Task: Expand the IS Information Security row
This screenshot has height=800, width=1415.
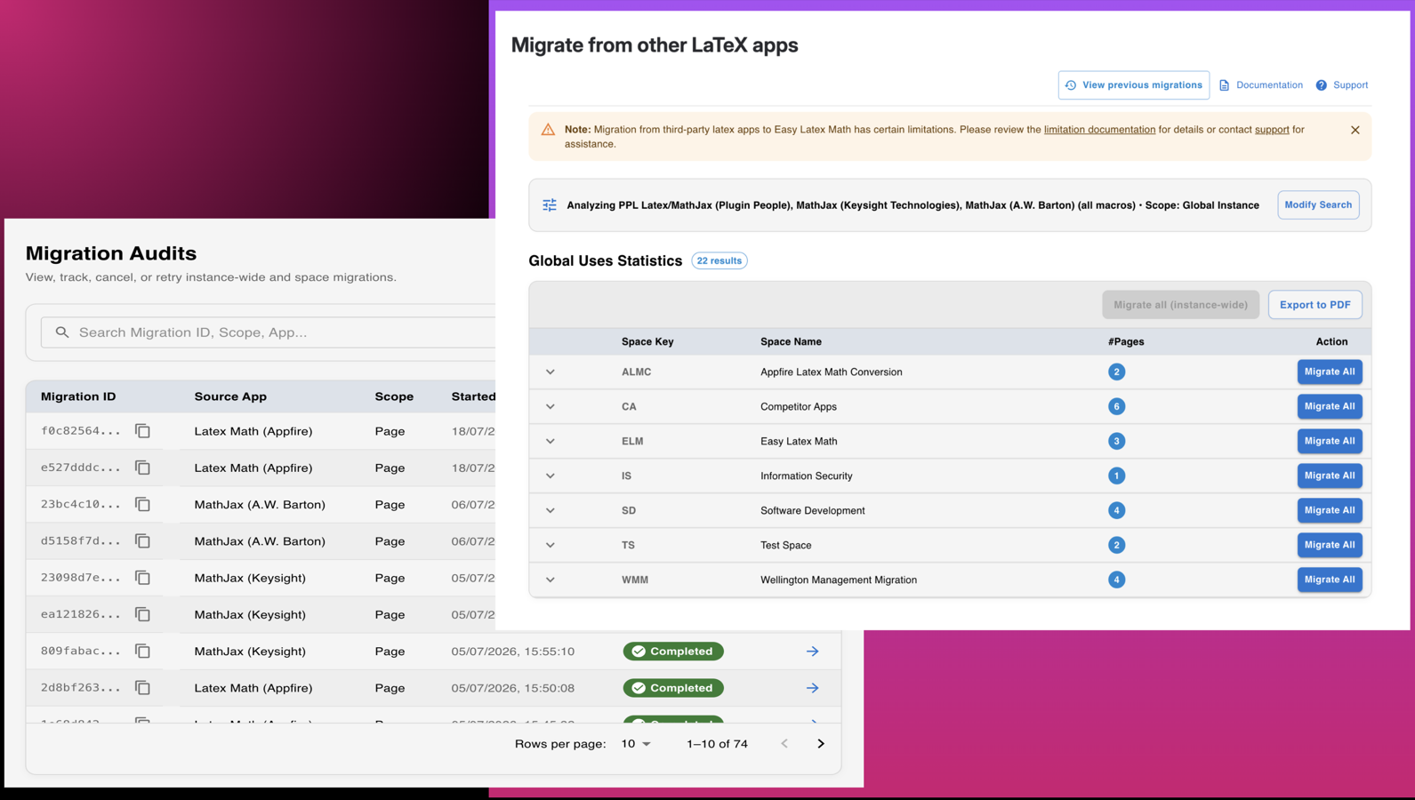Action: click(551, 476)
